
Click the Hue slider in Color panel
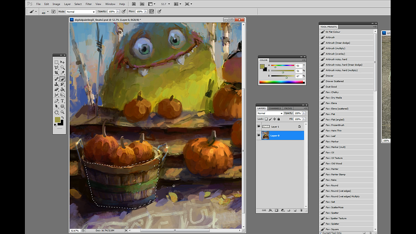click(282, 66)
